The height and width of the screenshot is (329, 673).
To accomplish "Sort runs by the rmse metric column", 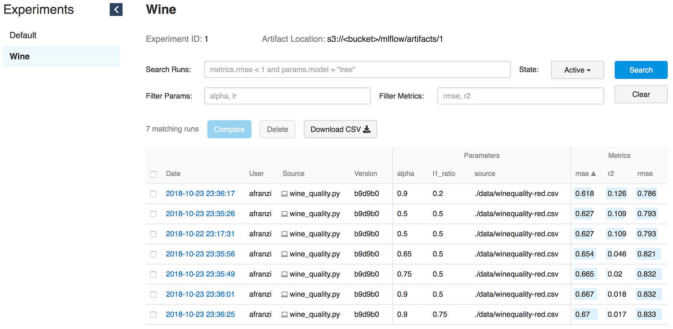I will pyautogui.click(x=645, y=173).
